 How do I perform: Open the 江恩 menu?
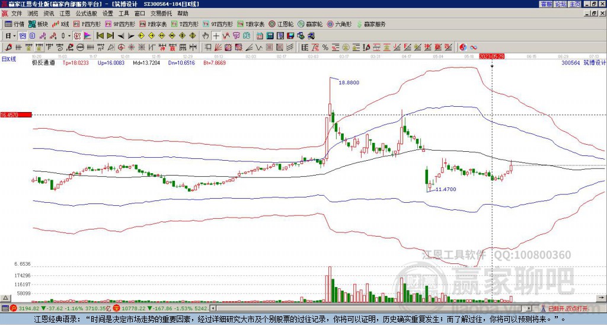pyautogui.click(x=65, y=14)
